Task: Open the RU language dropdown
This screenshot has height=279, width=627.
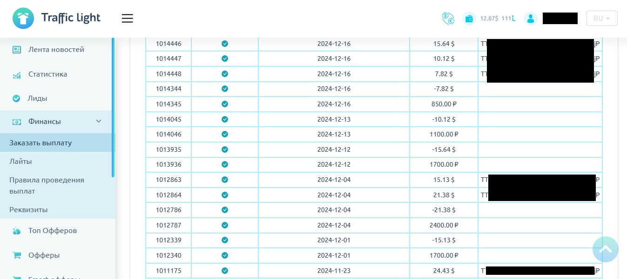Action: (602, 19)
